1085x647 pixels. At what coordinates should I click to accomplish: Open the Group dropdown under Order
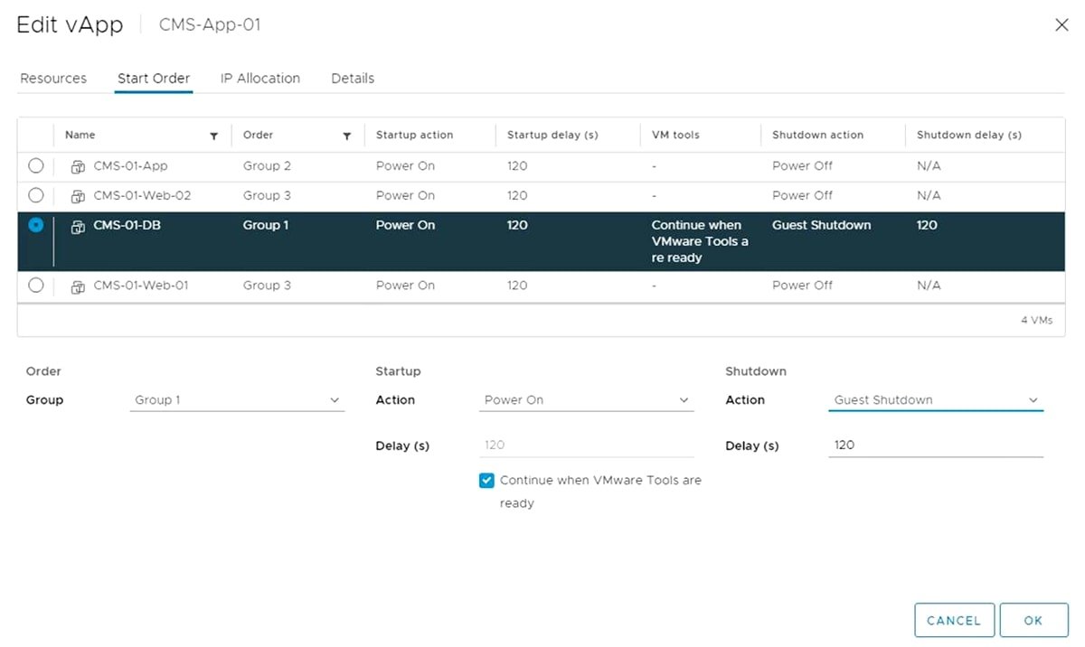(x=237, y=399)
